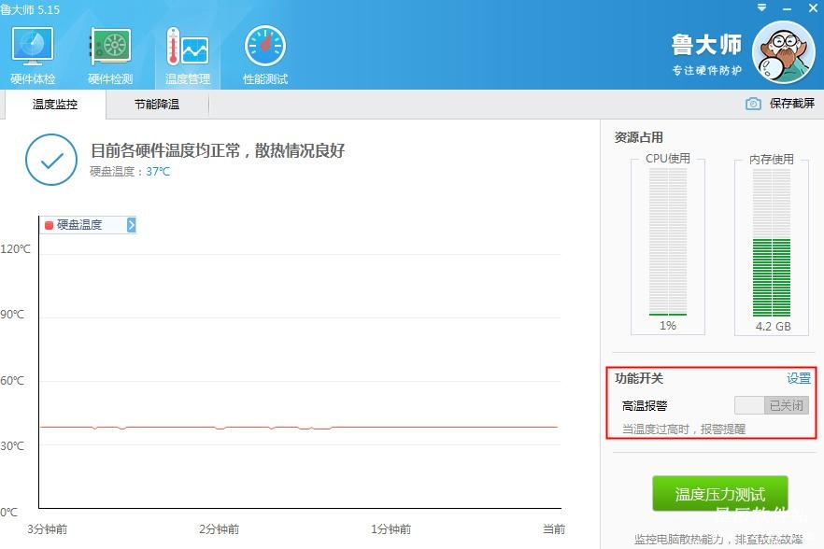The image size is (824, 549).
Task: Open the 设置 link in 功能开关
Action: 798,378
